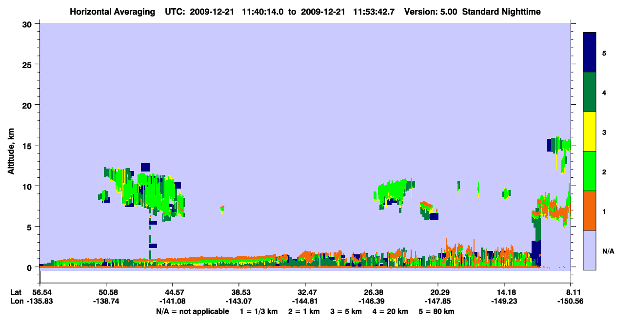Click the longitude value -147.85
This screenshot has width=634, height=325.
click(438, 301)
